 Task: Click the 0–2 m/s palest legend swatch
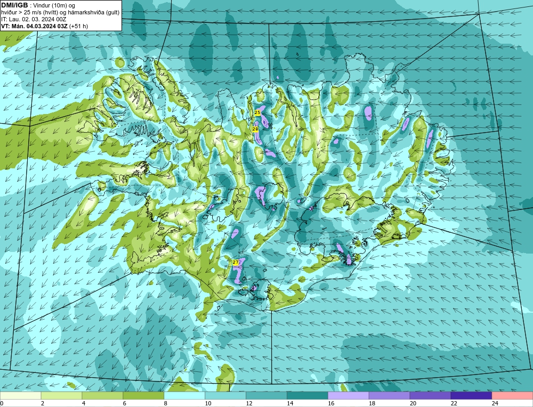pos(21,395)
